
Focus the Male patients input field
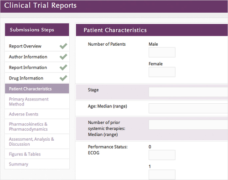coord(162,53)
